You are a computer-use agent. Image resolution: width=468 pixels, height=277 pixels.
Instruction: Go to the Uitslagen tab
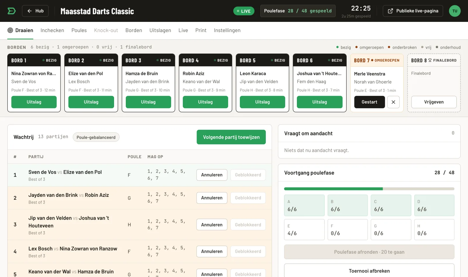coord(160,30)
